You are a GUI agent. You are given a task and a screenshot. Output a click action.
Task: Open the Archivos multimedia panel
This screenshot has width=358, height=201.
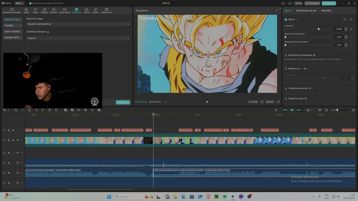pyautogui.click(x=11, y=11)
